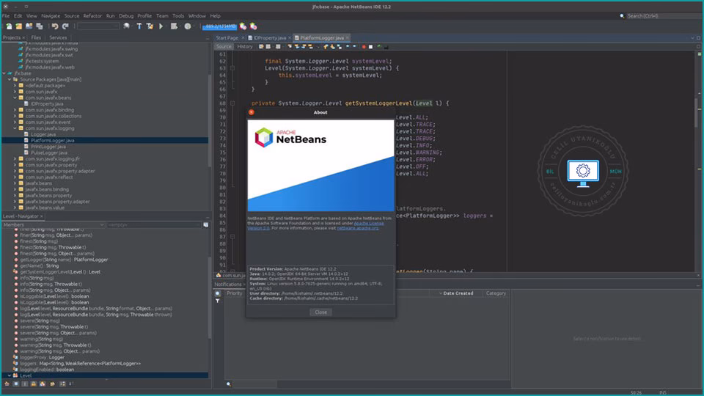Screen dimensions: 704x396
Task: Click Close button in About dialog
Action: point(320,312)
